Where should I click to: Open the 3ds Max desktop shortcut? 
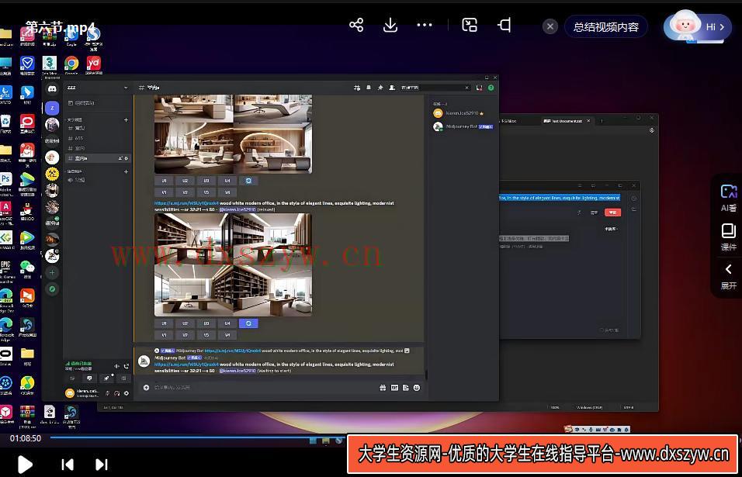click(x=49, y=64)
